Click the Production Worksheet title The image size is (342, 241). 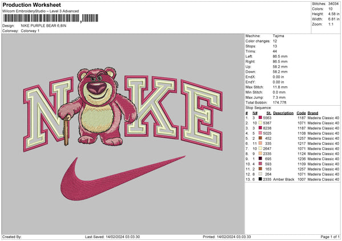pos(31,5)
